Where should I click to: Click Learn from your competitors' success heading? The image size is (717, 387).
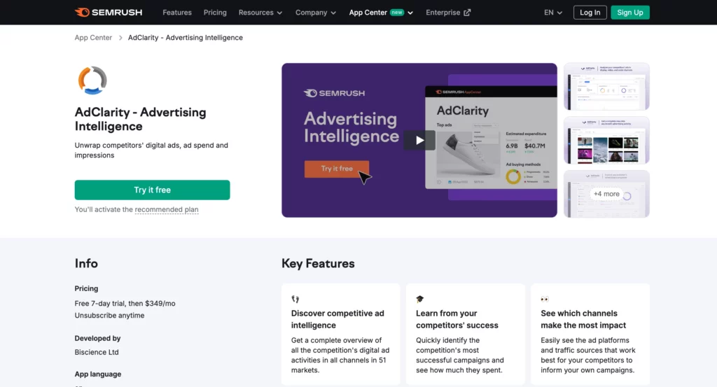[457, 319]
